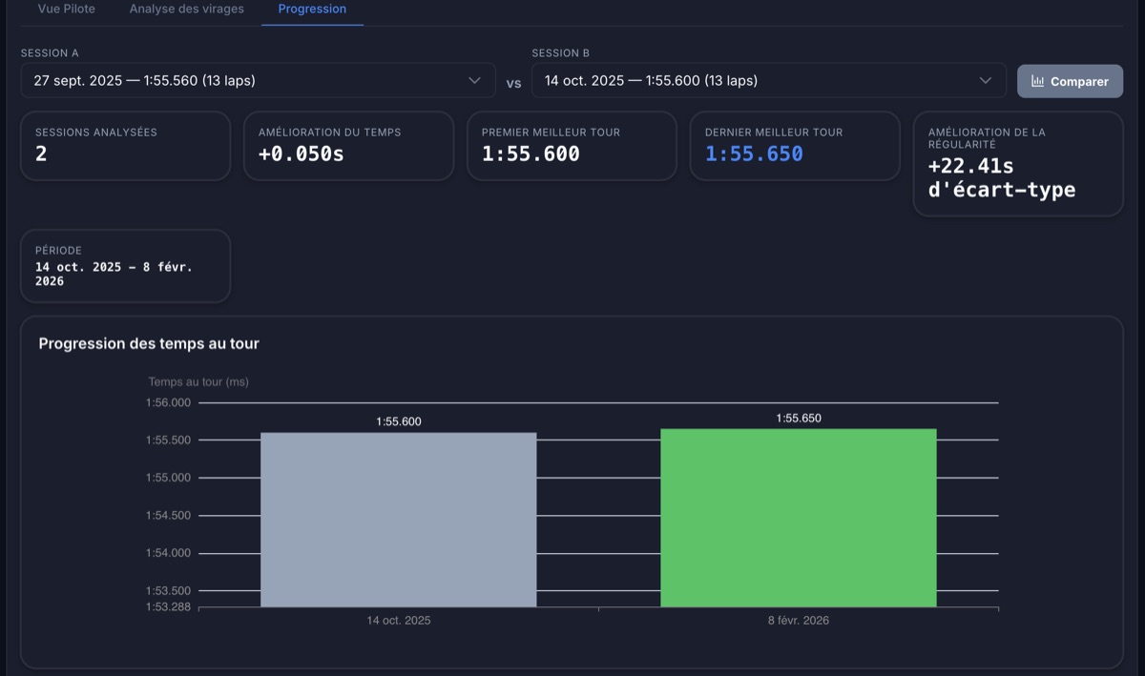Viewport: 1145px width, 676px height.
Task: Click the 1:55.600 label above grey bar
Action: (x=399, y=421)
